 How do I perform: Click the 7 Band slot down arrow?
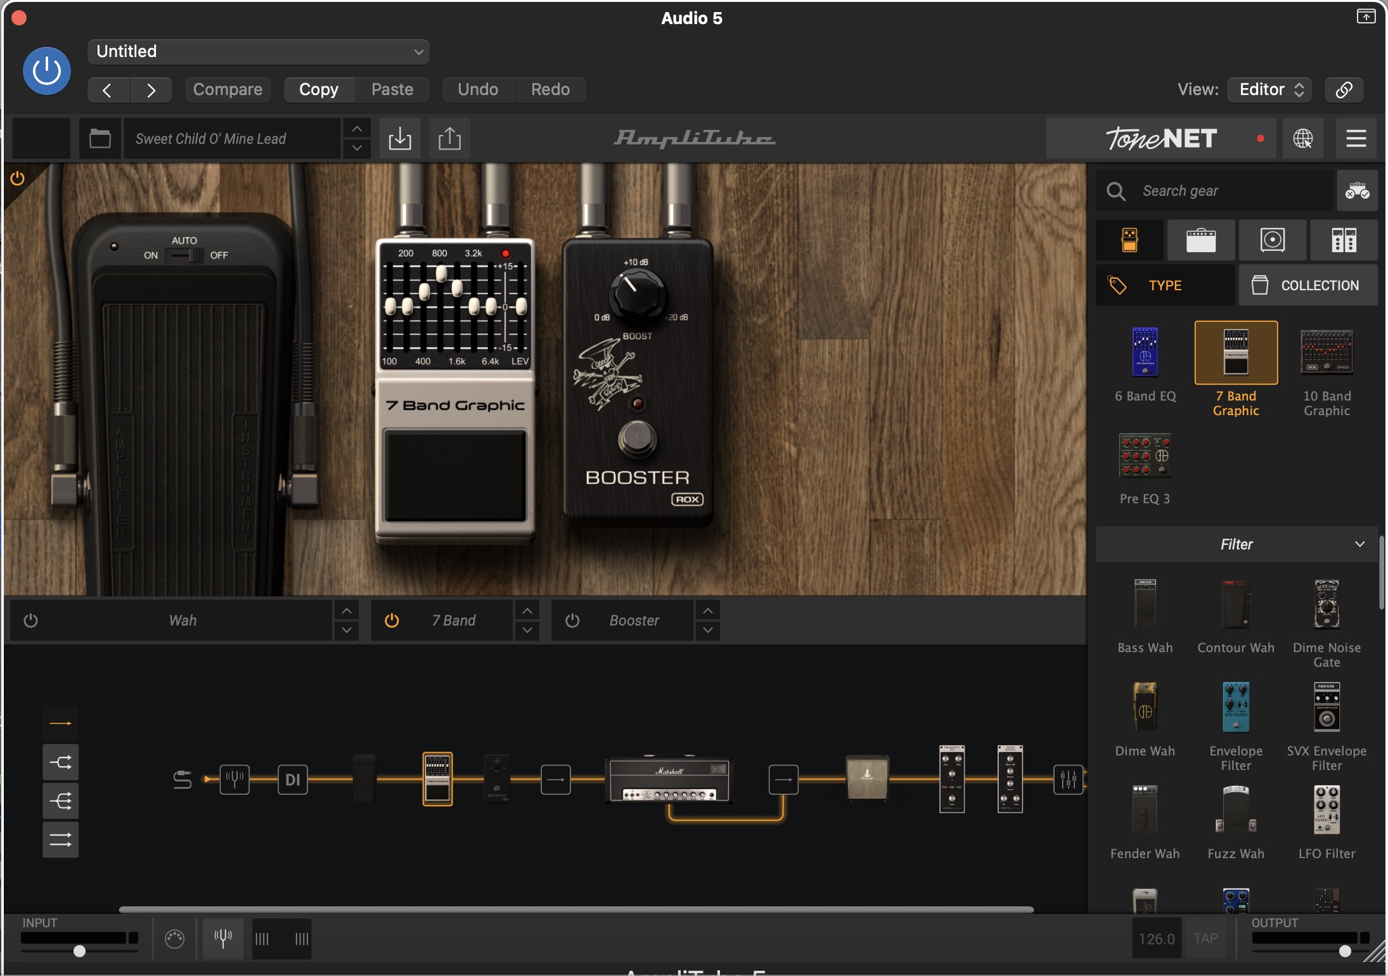[527, 630]
